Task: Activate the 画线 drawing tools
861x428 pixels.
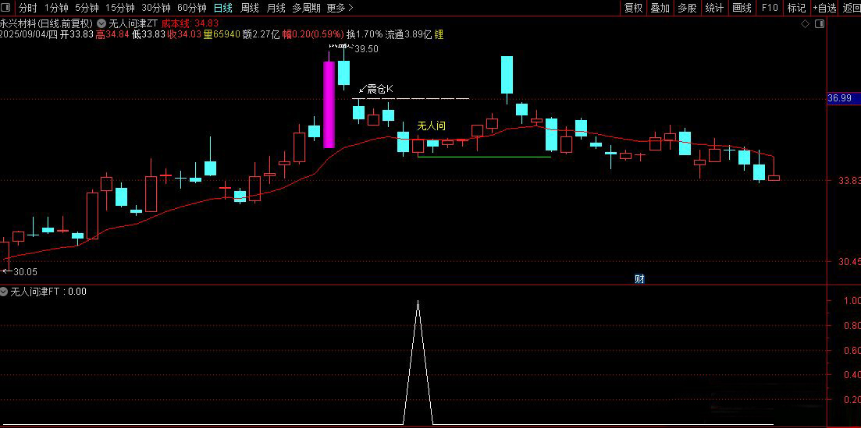Action: (742, 8)
